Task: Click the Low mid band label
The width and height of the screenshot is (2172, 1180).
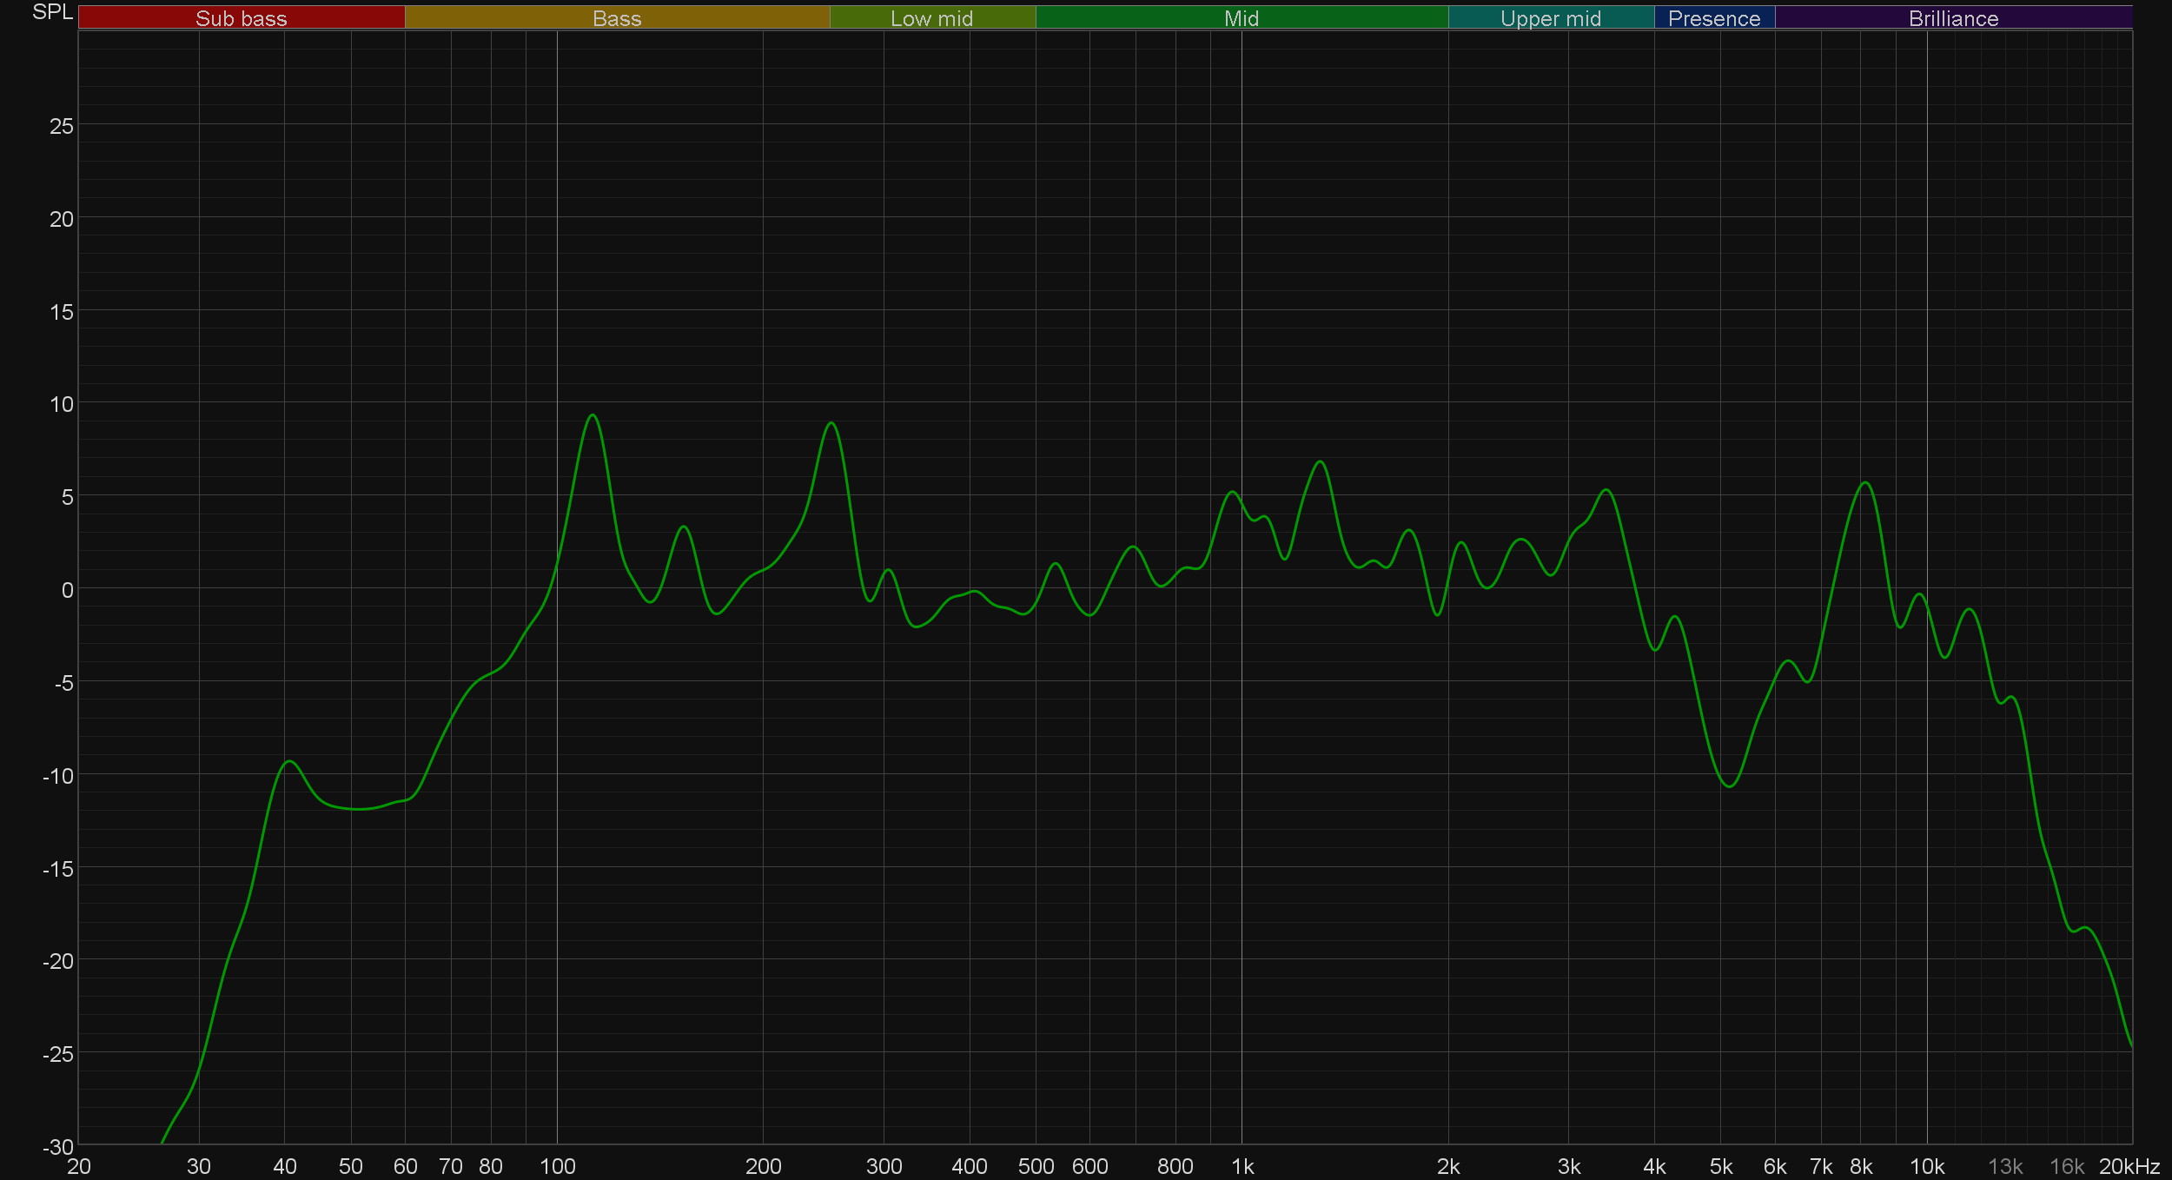Action: [x=931, y=18]
